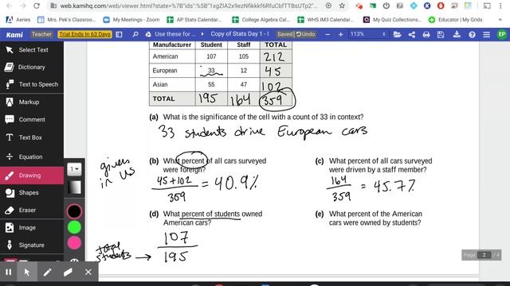
Task: Click the Trial Ends in 63 Days banner
Action: (x=85, y=34)
